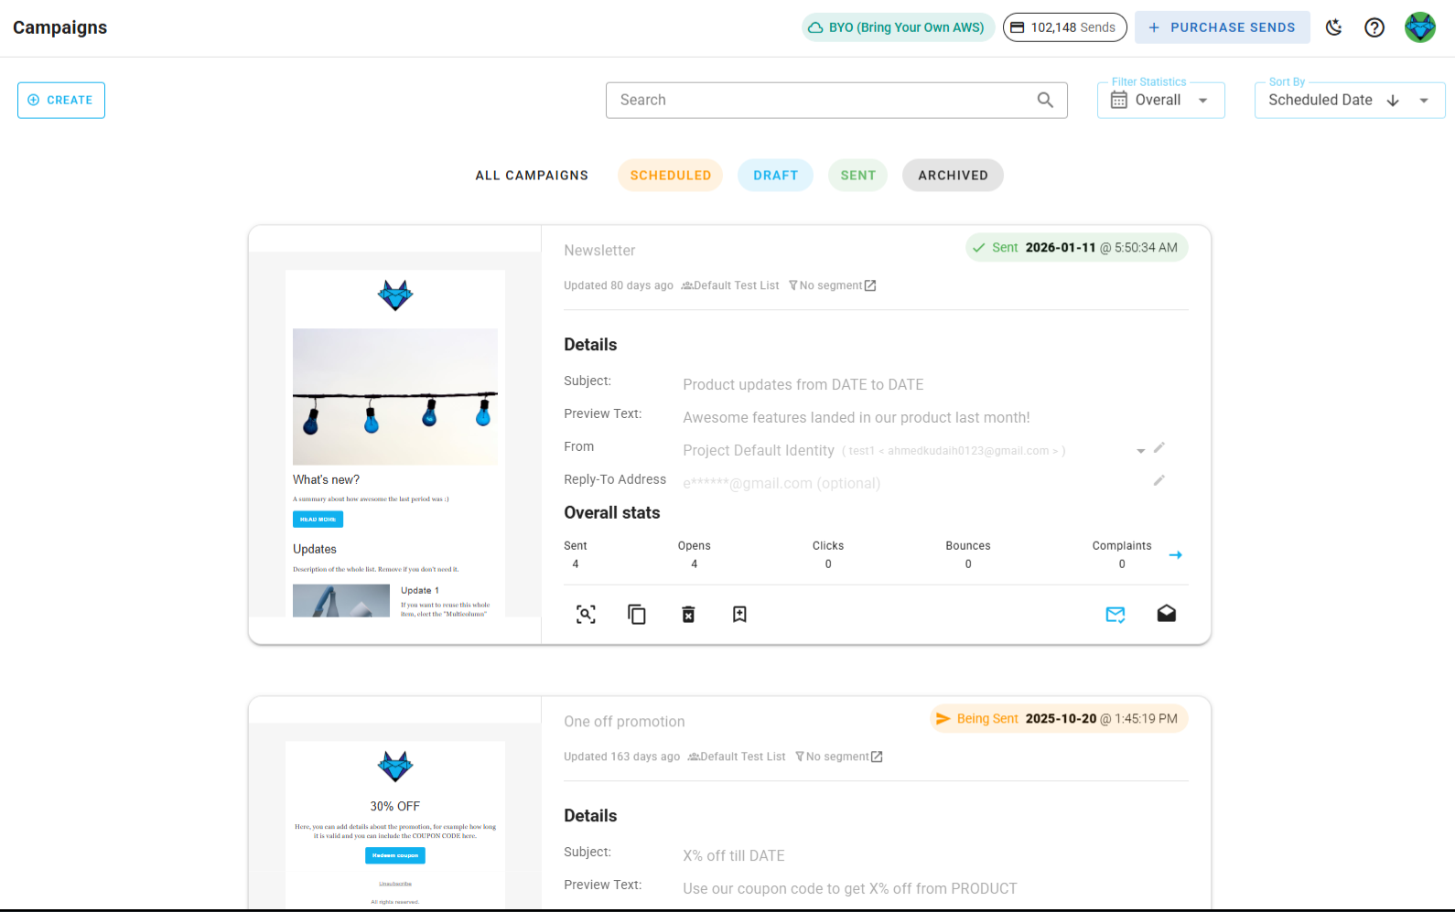Click Being Sent 2025-10-20 status badge

(x=1060, y=719)
